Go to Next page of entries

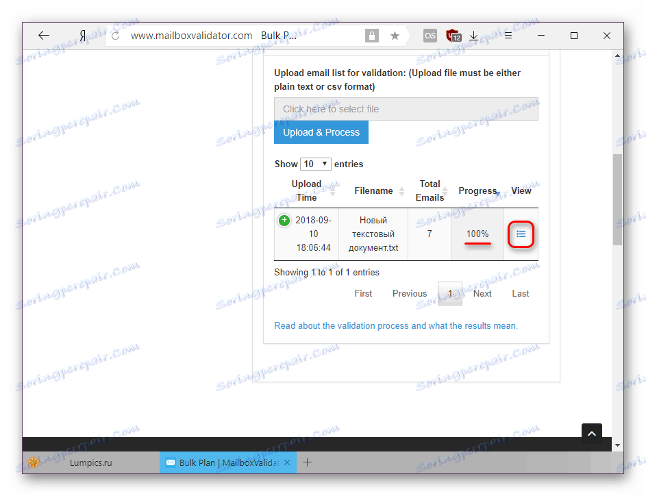[482, 294]
